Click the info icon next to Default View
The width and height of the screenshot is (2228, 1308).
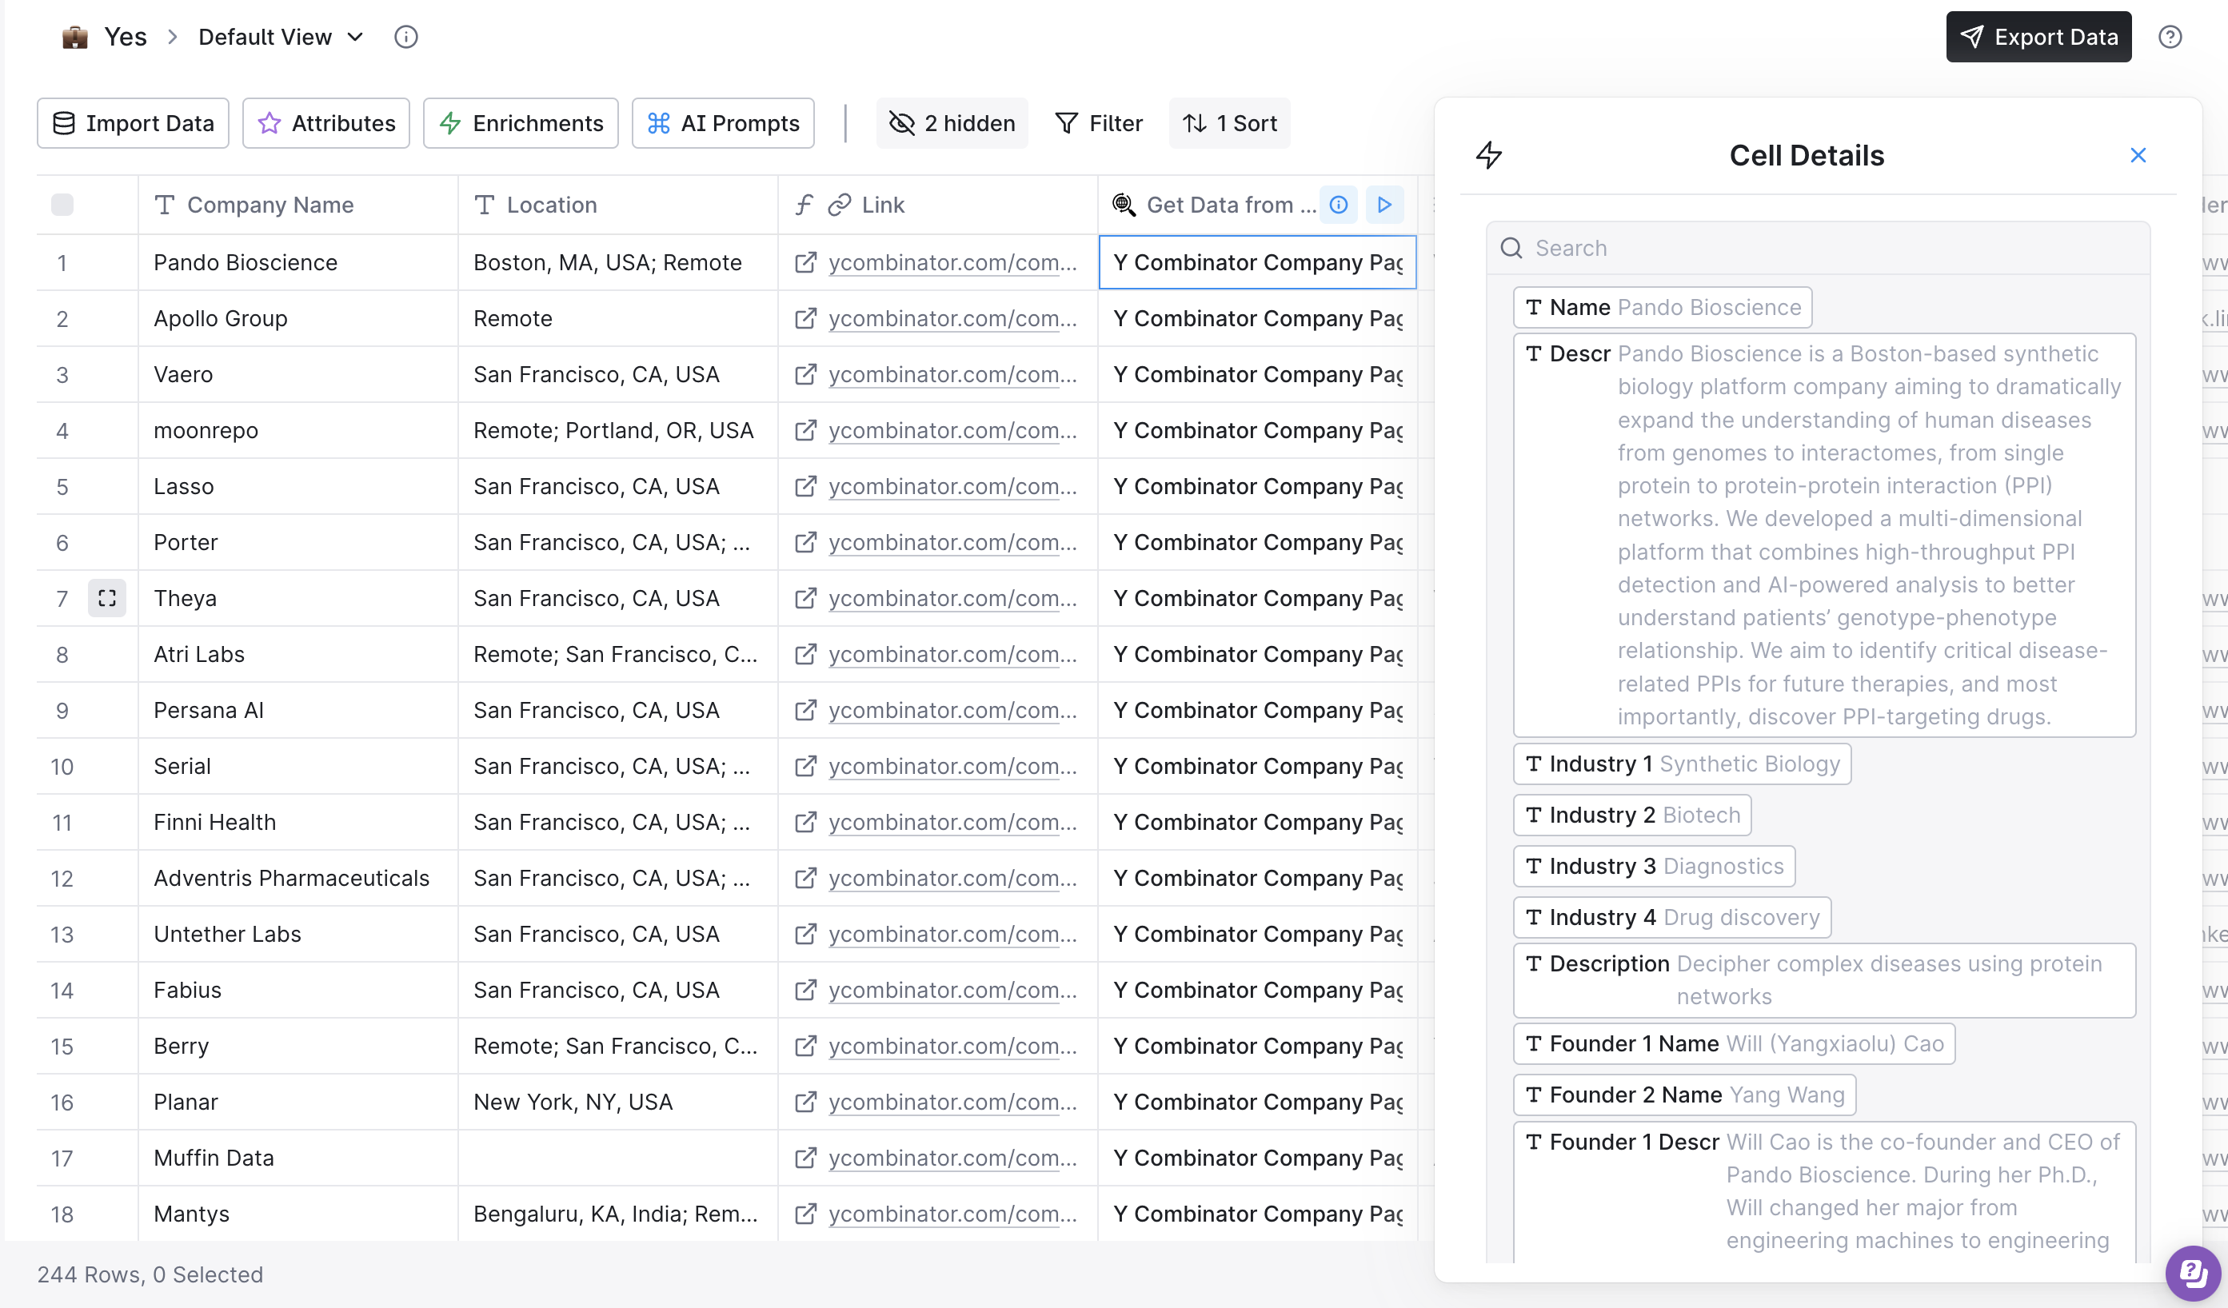pos(405,37)
